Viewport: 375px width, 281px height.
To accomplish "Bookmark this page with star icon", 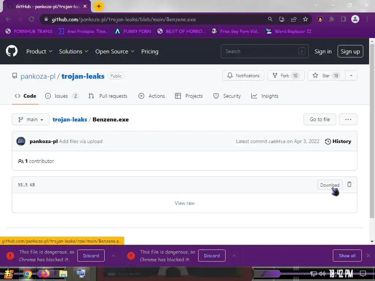I will (x=305, y=19).
